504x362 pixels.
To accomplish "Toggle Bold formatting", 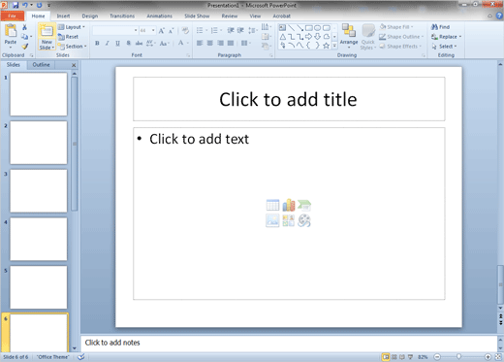I will (x=97, y=43).
